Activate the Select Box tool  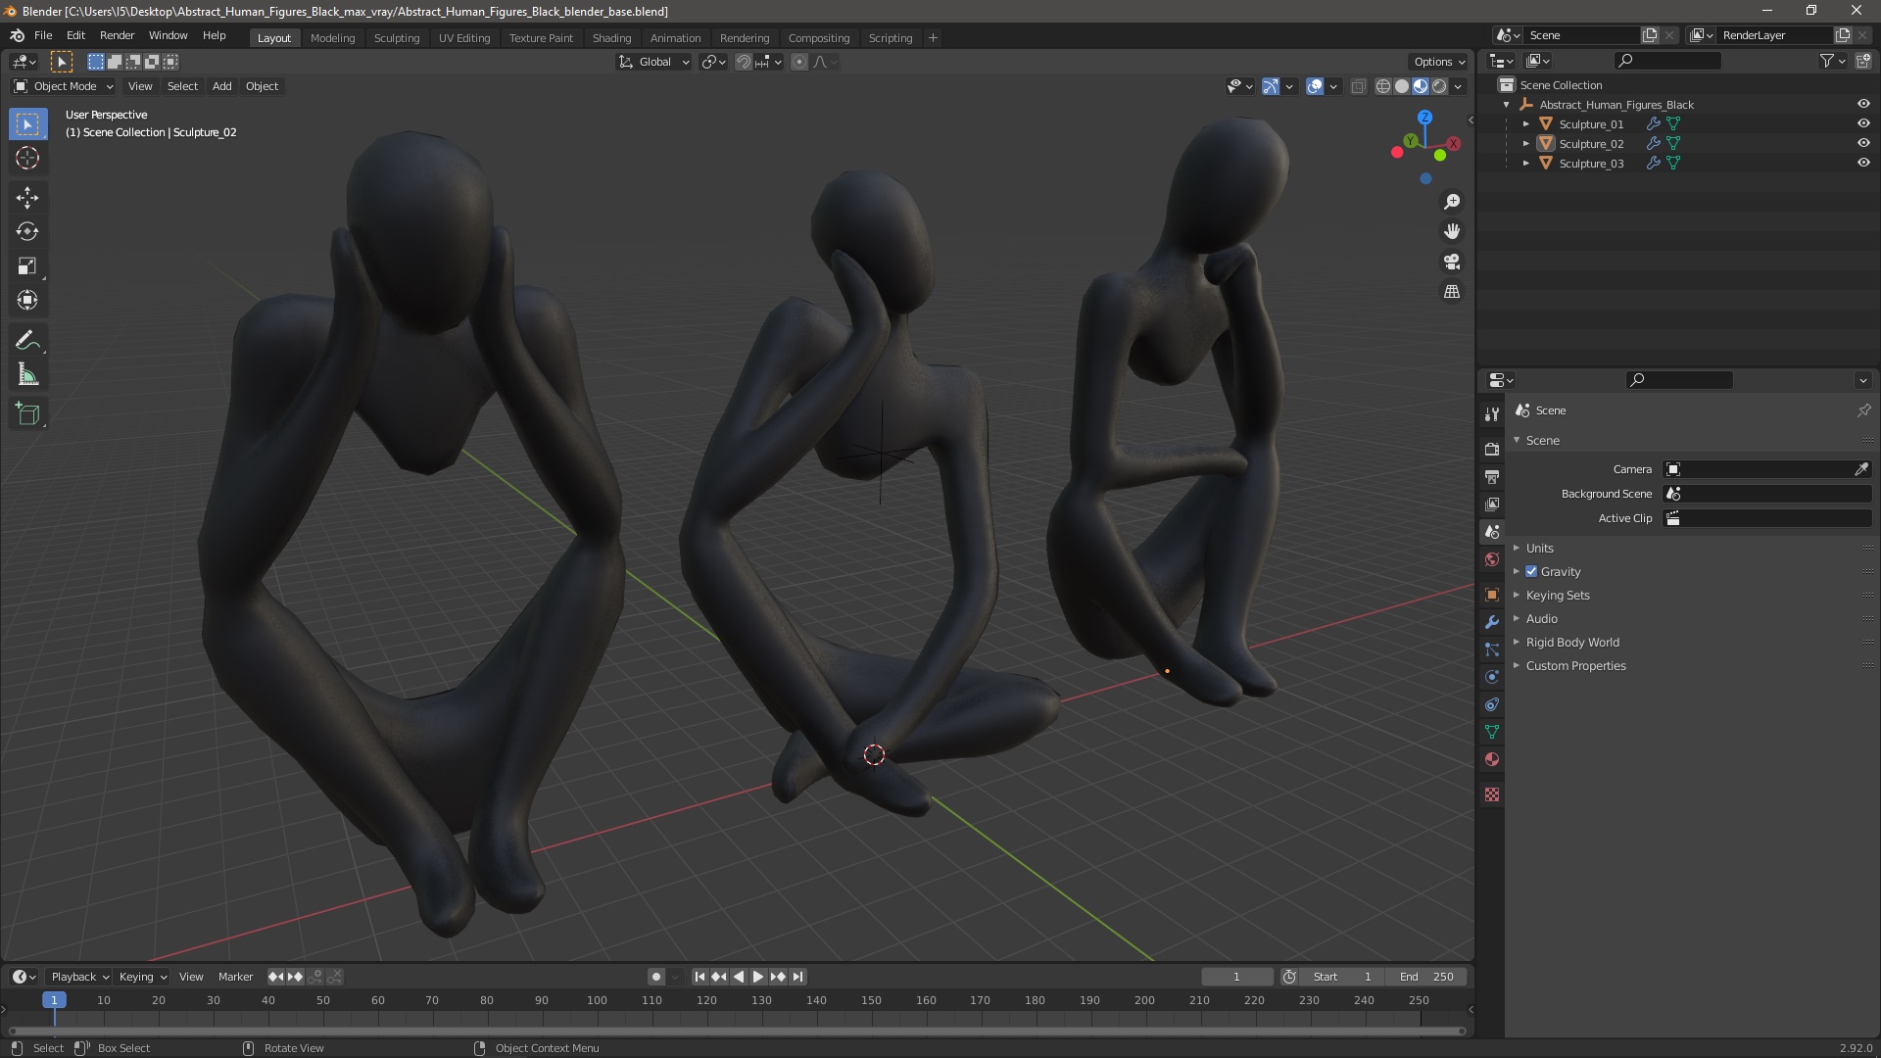(x=27, y=124)
